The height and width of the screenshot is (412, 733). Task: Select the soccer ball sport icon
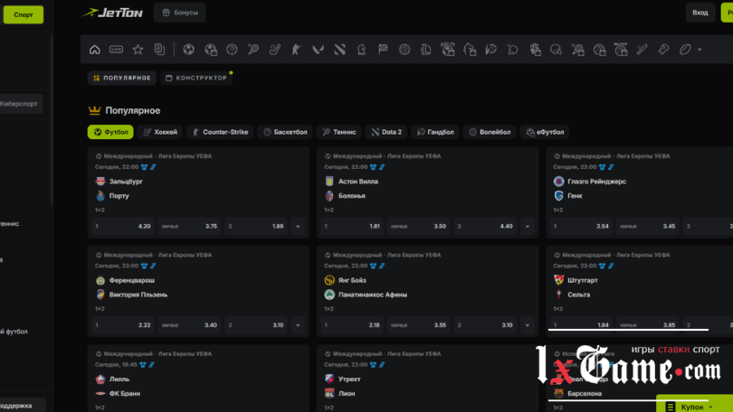188,50
